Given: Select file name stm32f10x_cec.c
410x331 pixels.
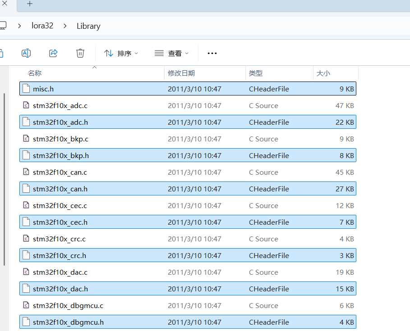Looking at the screenshot, I should [x=60, y=206].
